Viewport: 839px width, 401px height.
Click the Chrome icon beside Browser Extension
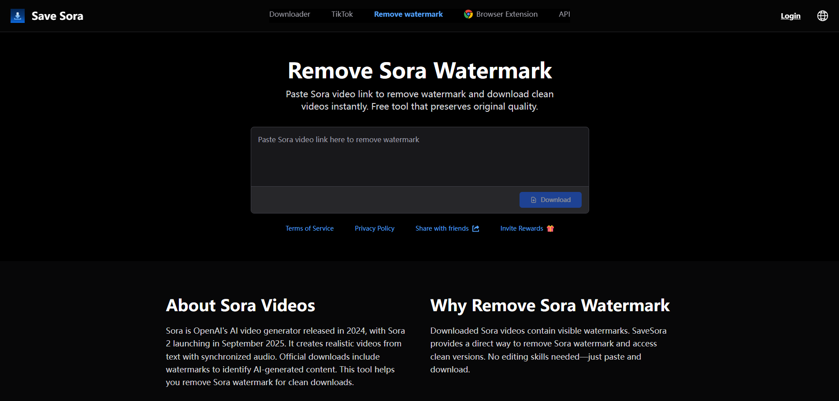[x=468, y=14]
